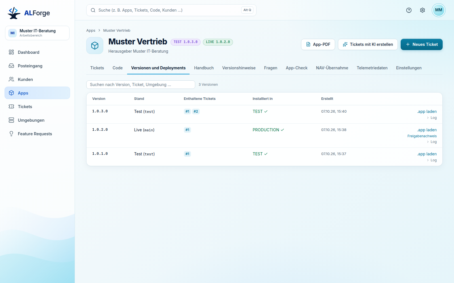Click the Apps cube icon in sidebar
This screenshot has height=283, width=454.
point(11,93)
